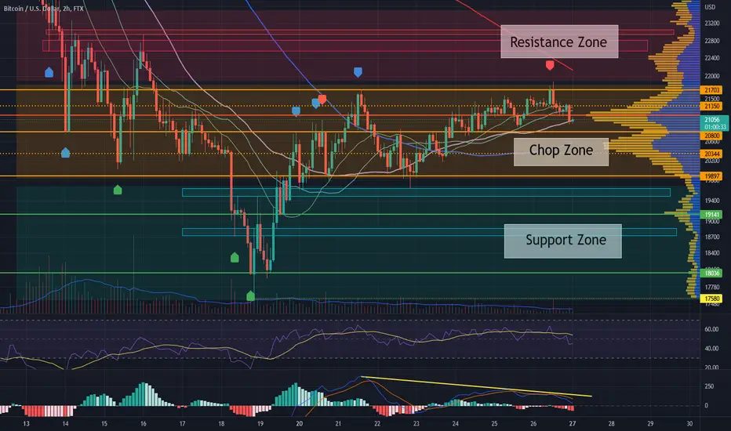The height and width of the screenshot is (431, 731).
Task: Select the yellow divergence trendline on MACD
Action: coord(476,386)
